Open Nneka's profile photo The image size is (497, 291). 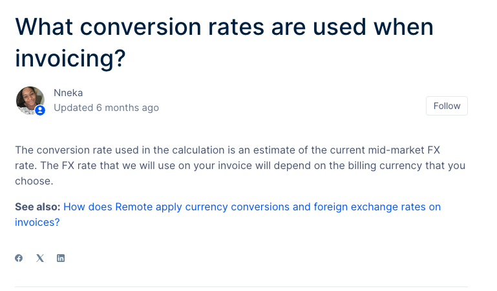[x=30, y=100]
